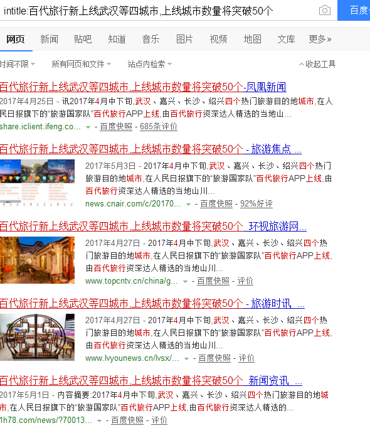View the 685条评价 reviews link
Viewport: 370px width, 433px height.
click(x=159, y=127)
